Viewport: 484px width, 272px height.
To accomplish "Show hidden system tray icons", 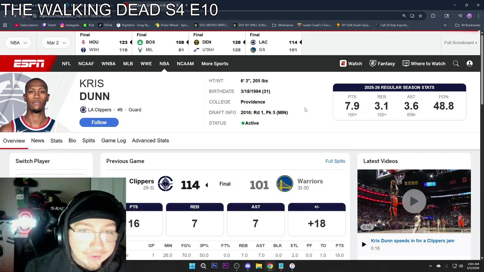I will pos(430,266).
